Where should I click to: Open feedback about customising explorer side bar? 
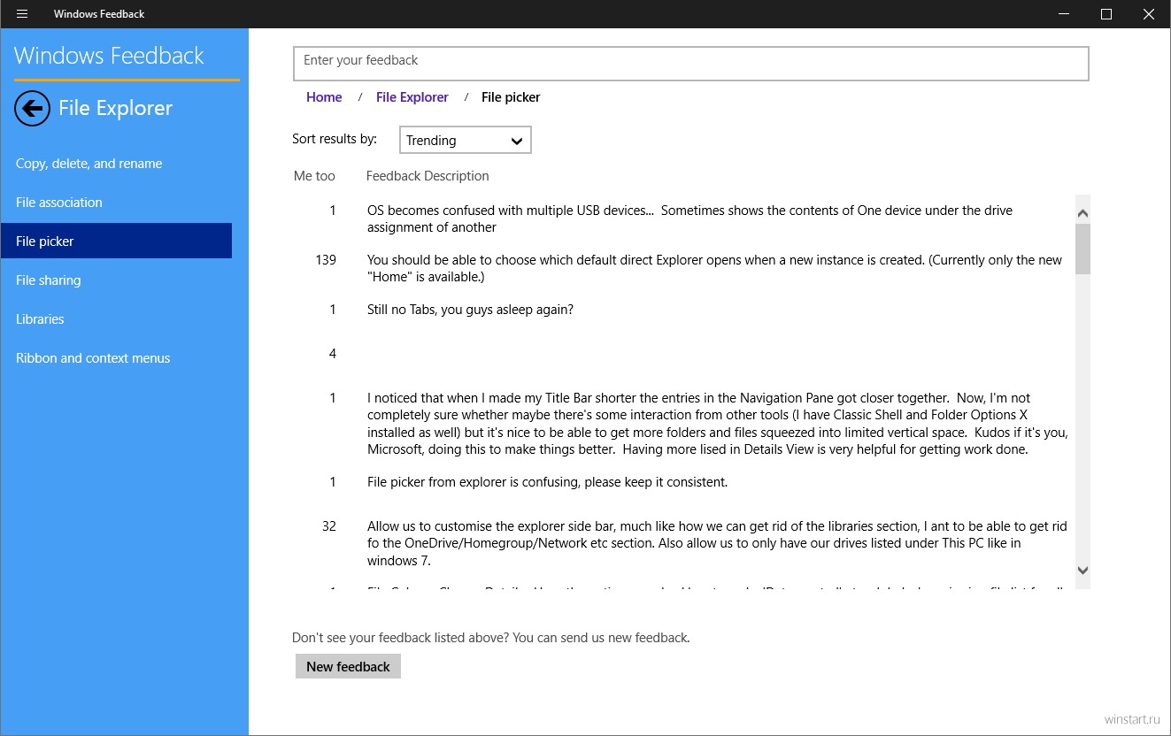tap(717, 543)
